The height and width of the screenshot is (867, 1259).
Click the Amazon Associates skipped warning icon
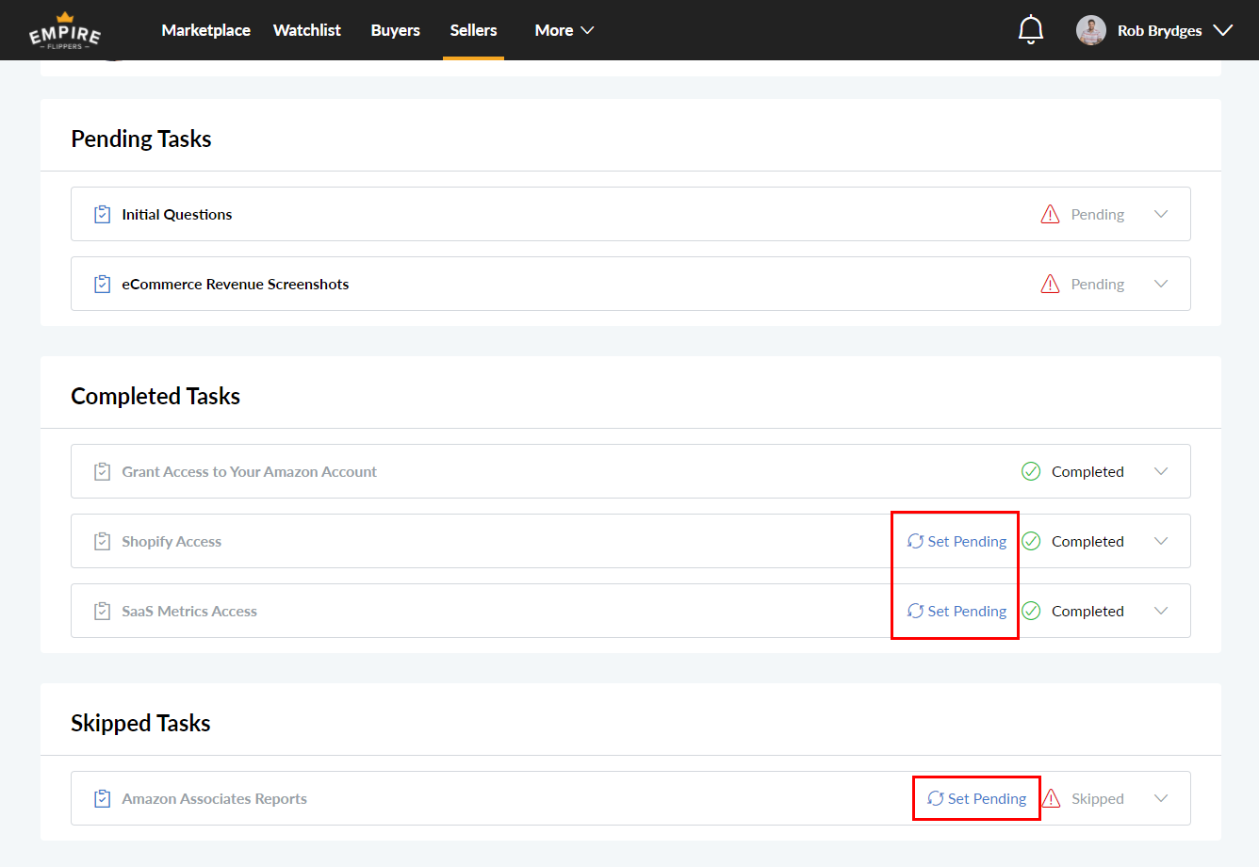1052,798
